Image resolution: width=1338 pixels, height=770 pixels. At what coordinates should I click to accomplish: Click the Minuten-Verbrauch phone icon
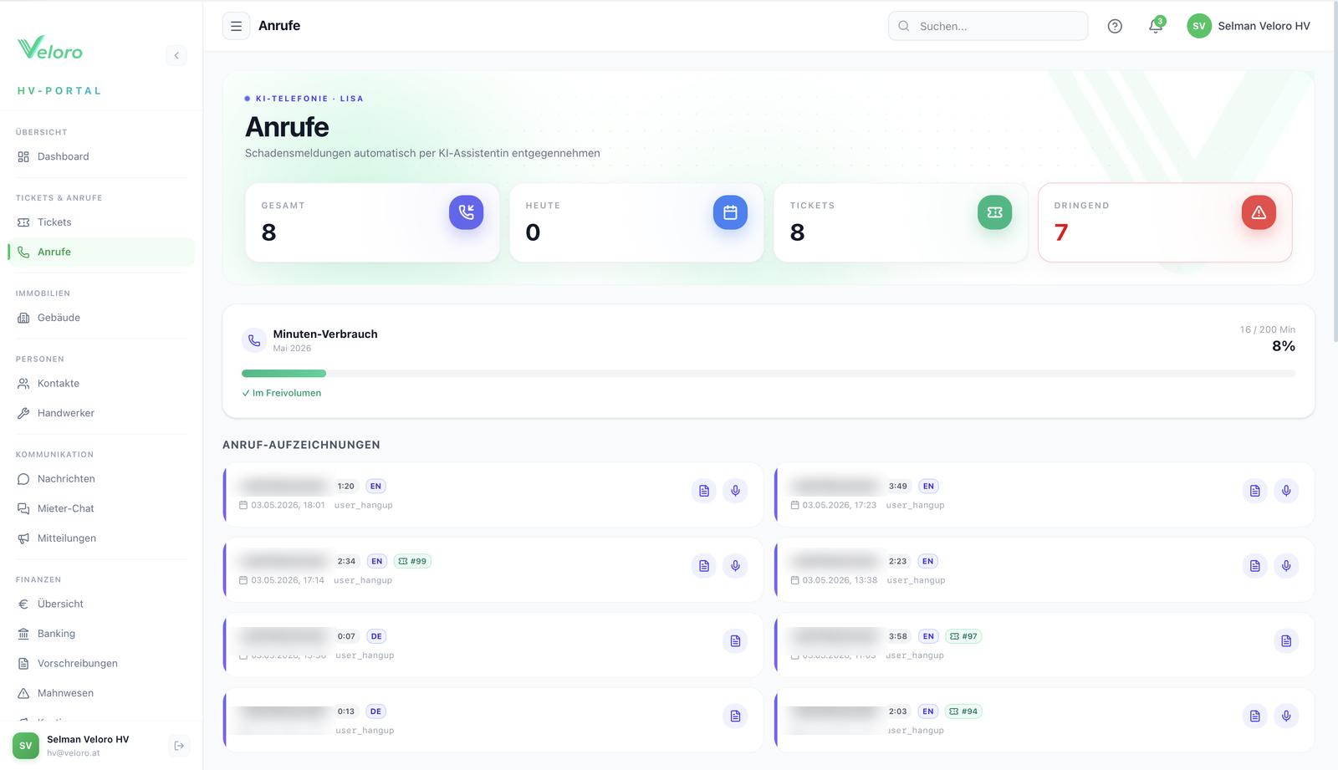click(254, 340)
